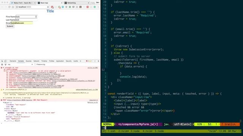Image resolution: width=243 pixels, height=136 pixels.
Task: Click the localhost:3000 address bar
Action: pos(32,7)
